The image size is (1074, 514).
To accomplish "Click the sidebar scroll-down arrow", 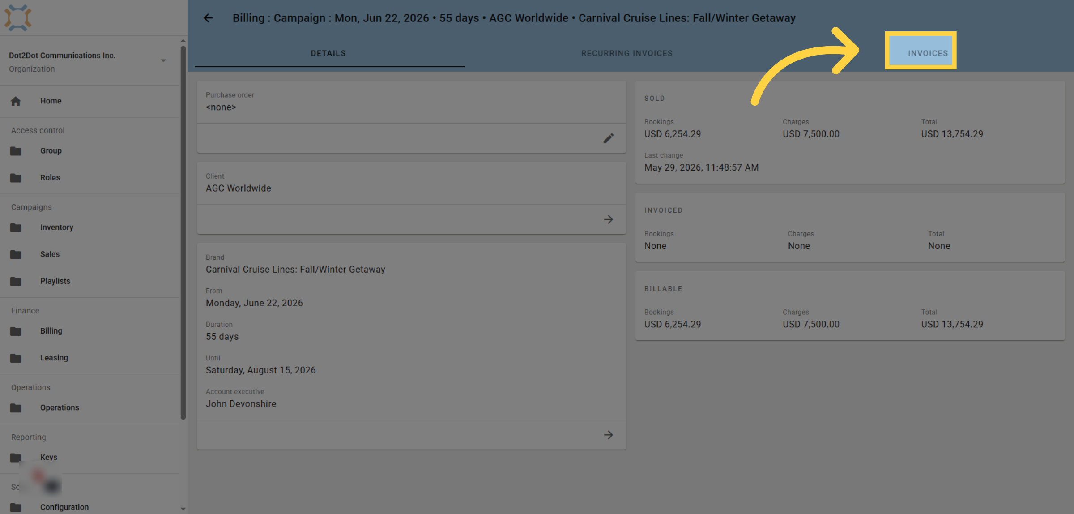I will pyautogui.click(x=183, y=509).
